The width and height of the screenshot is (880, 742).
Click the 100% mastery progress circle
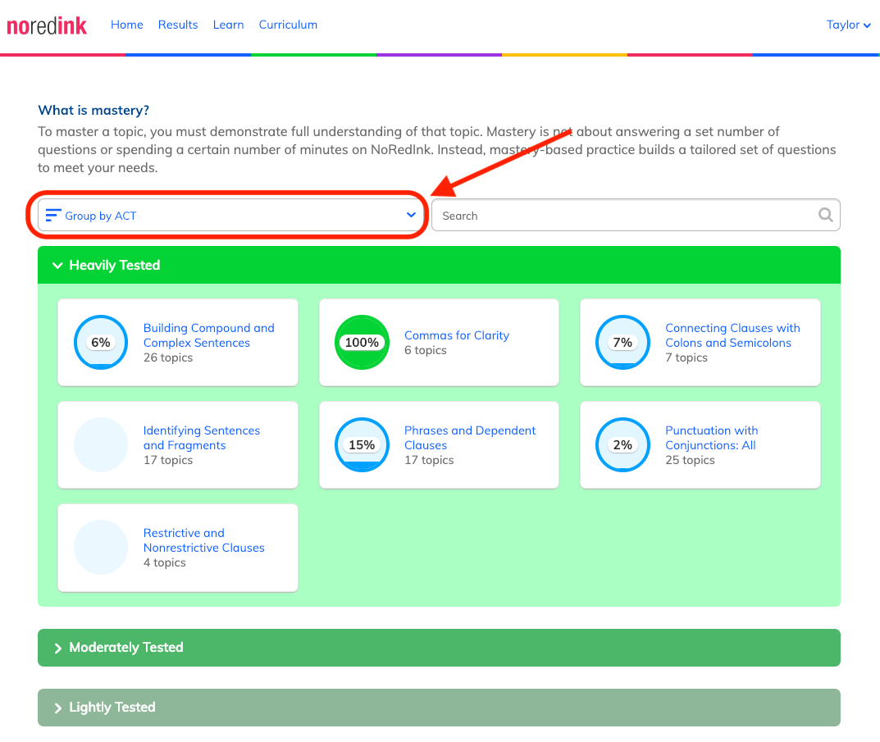362,343
